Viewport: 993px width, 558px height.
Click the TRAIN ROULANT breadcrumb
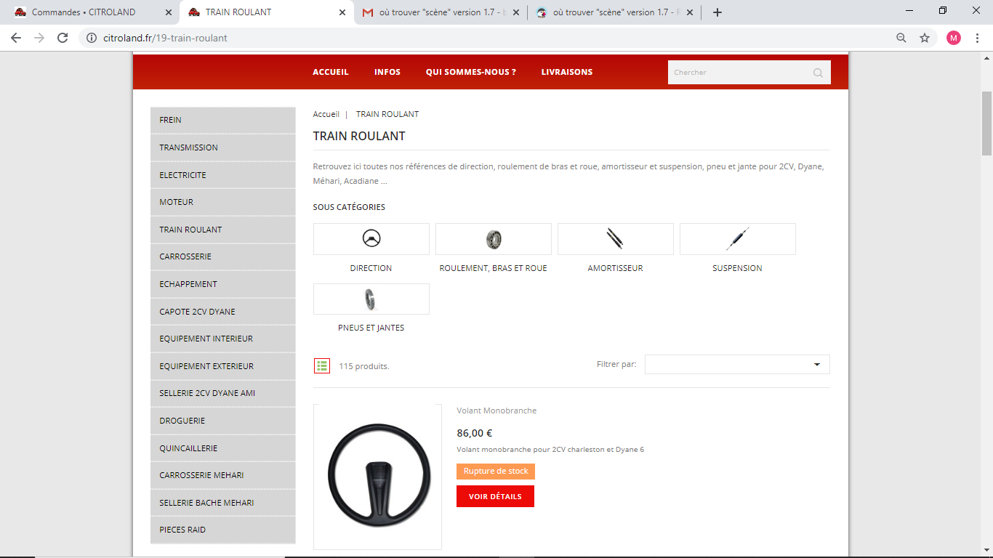[387, 114]
